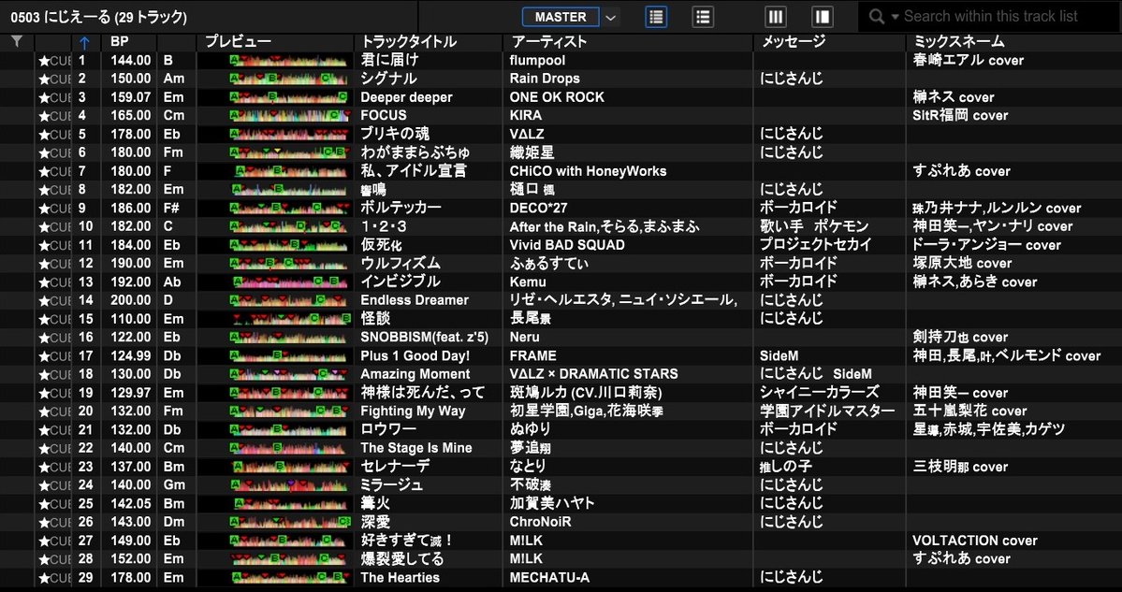Screen dimensions: 1122x592
Task: Click the BPM value 159.07
Action: [130, 97]
